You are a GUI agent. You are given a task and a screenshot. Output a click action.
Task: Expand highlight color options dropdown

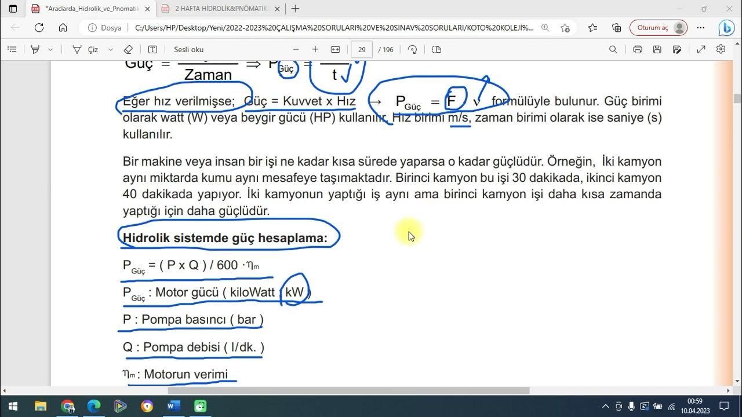pyautogui.click(x=50, y=50)
